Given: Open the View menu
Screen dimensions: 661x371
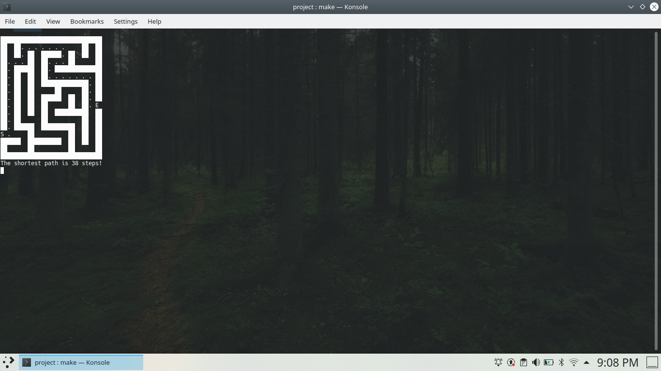Looking at the screenshot, I should point(53,21).
